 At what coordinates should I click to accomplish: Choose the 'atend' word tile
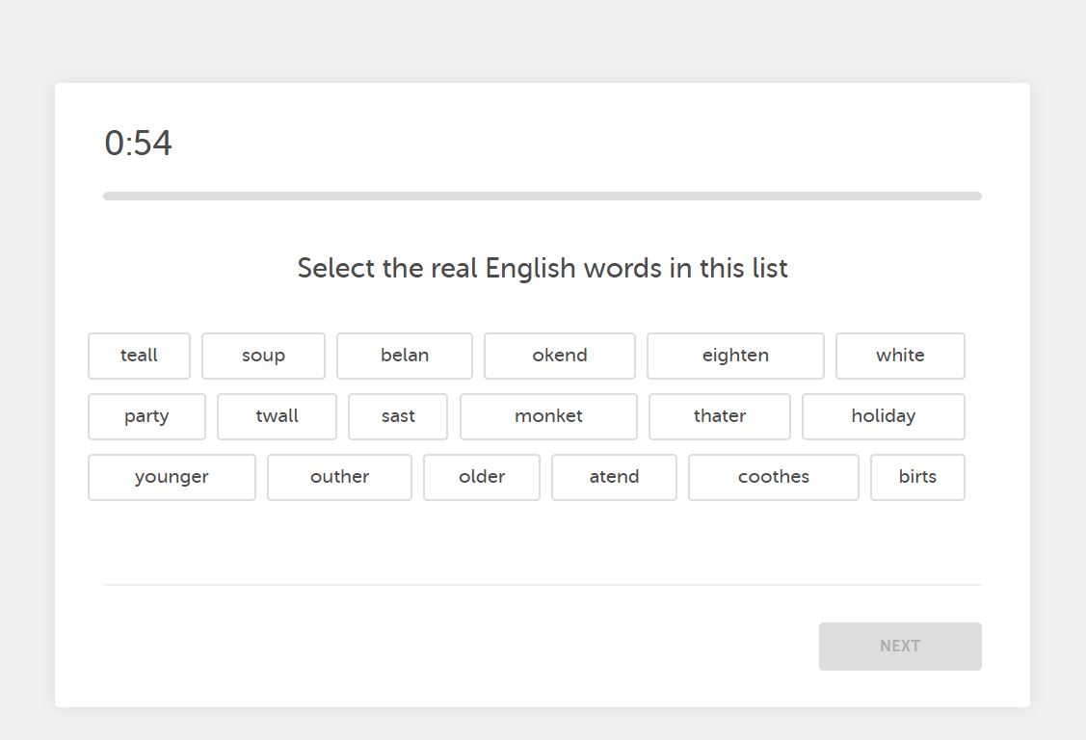(x=614, y=477)
